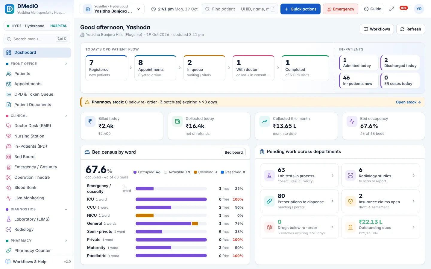Open Doctor Desk (EMR)
Image resolution: width=431 pixels, height=269 pixels.
[37, 126]
